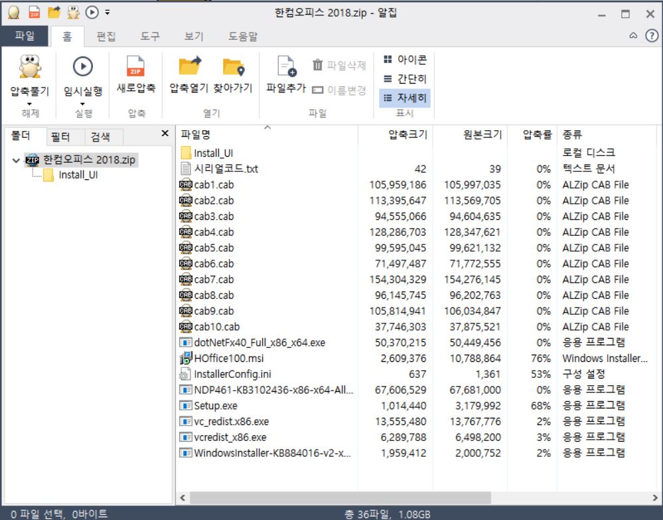Click the cab1.cab file icon

point(186,185)
